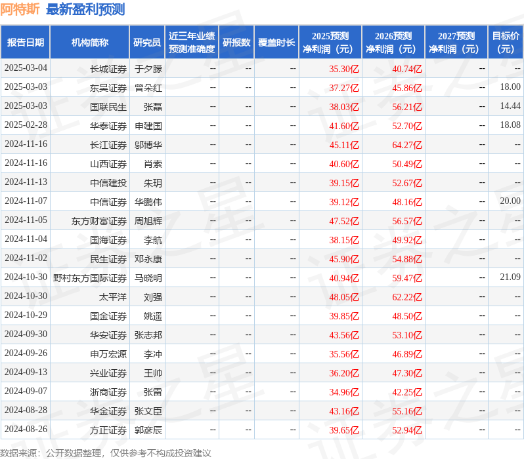The width and height of the screenshot is (524, 459).
Task: Click institution 民生证券
Action: click(108, 260)
